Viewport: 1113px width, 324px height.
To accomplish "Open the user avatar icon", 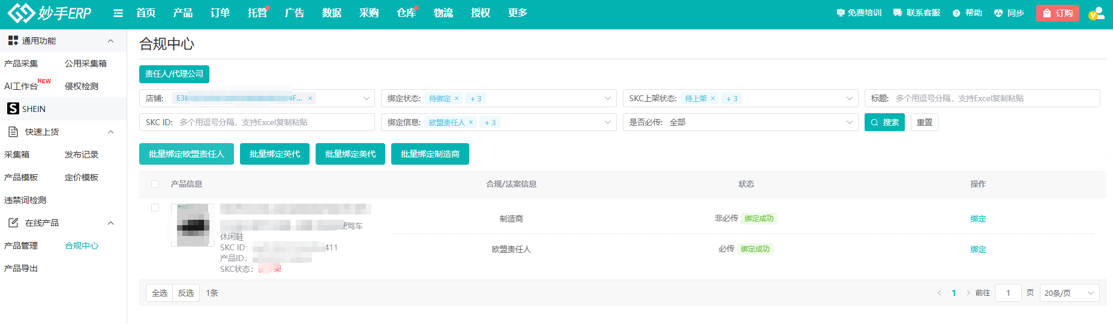I will pyautogui.click(x=1096, y=13).
